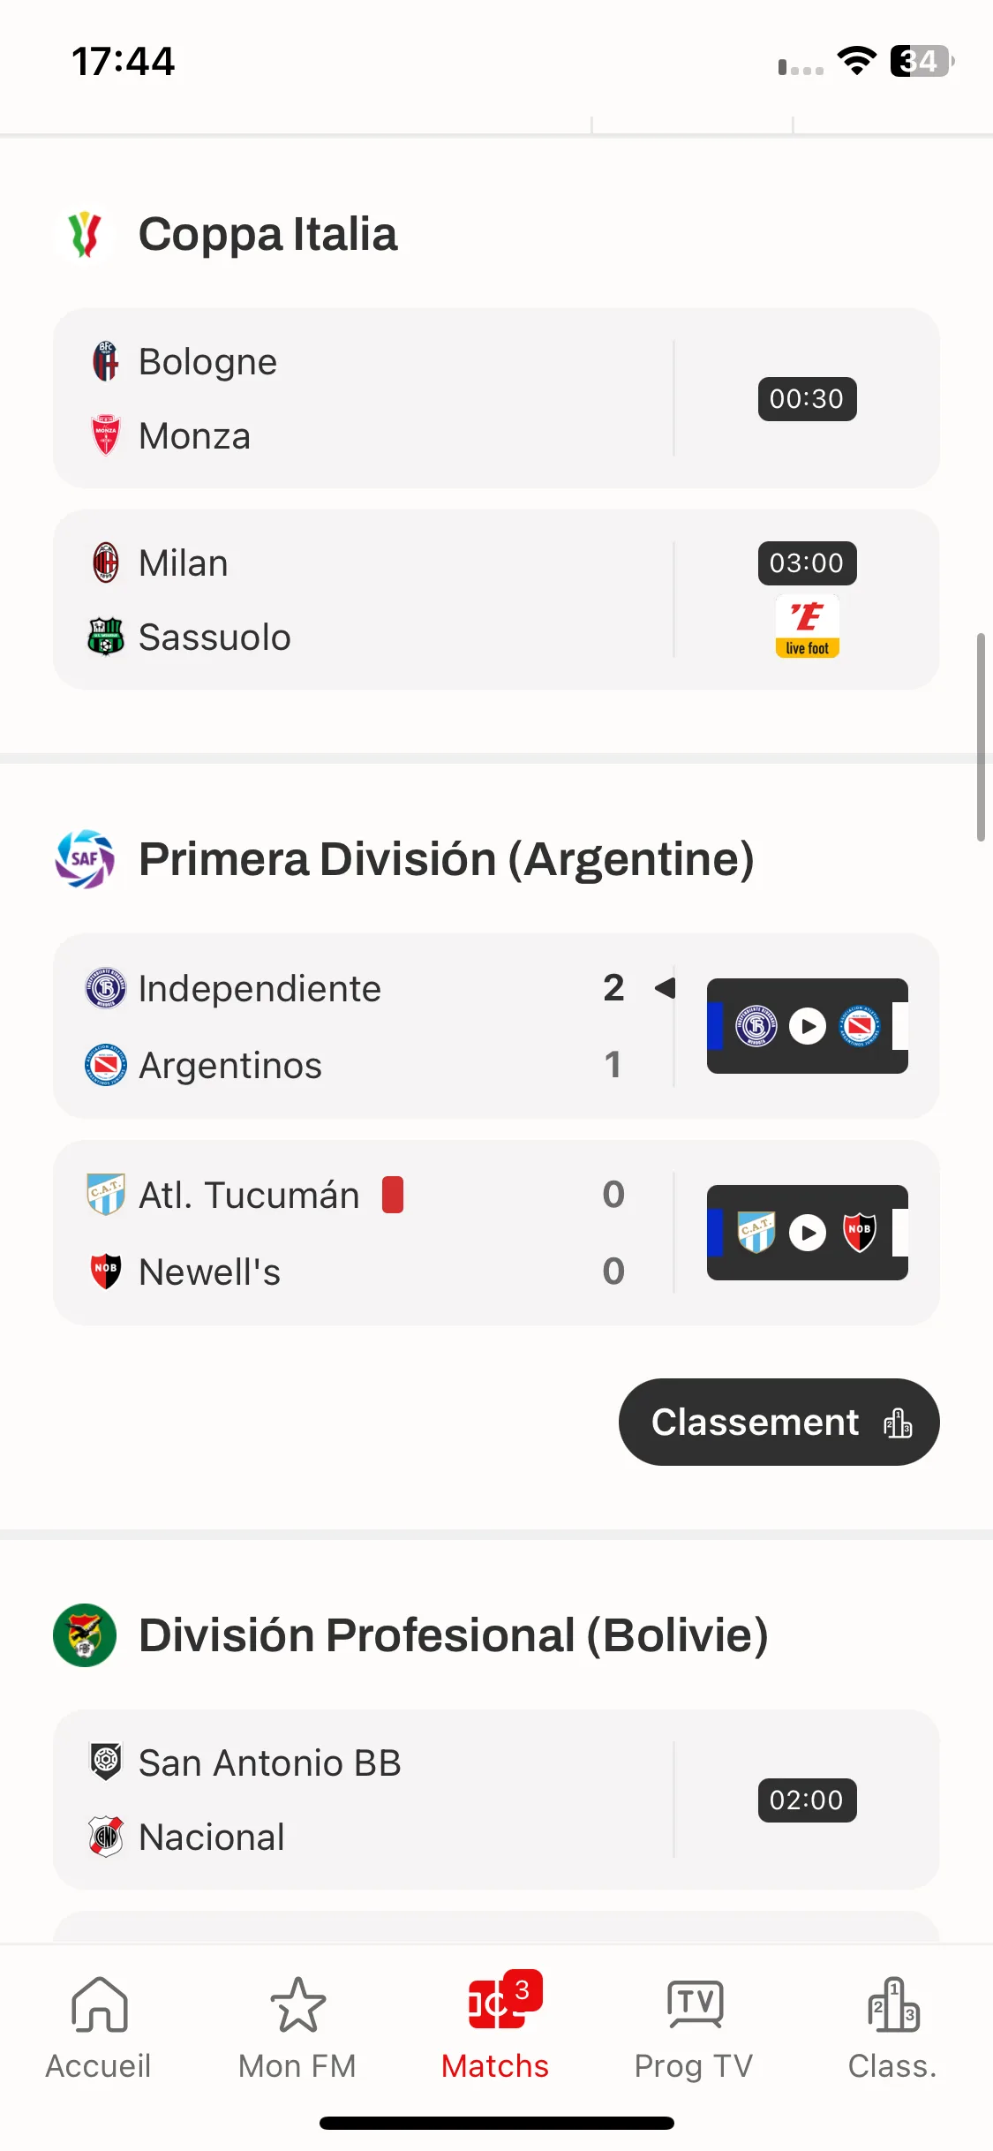The width and height of the screenshot is (993, 2151).
Task: Open the Coppa Italia competition logo
Action: coord(85,235)
